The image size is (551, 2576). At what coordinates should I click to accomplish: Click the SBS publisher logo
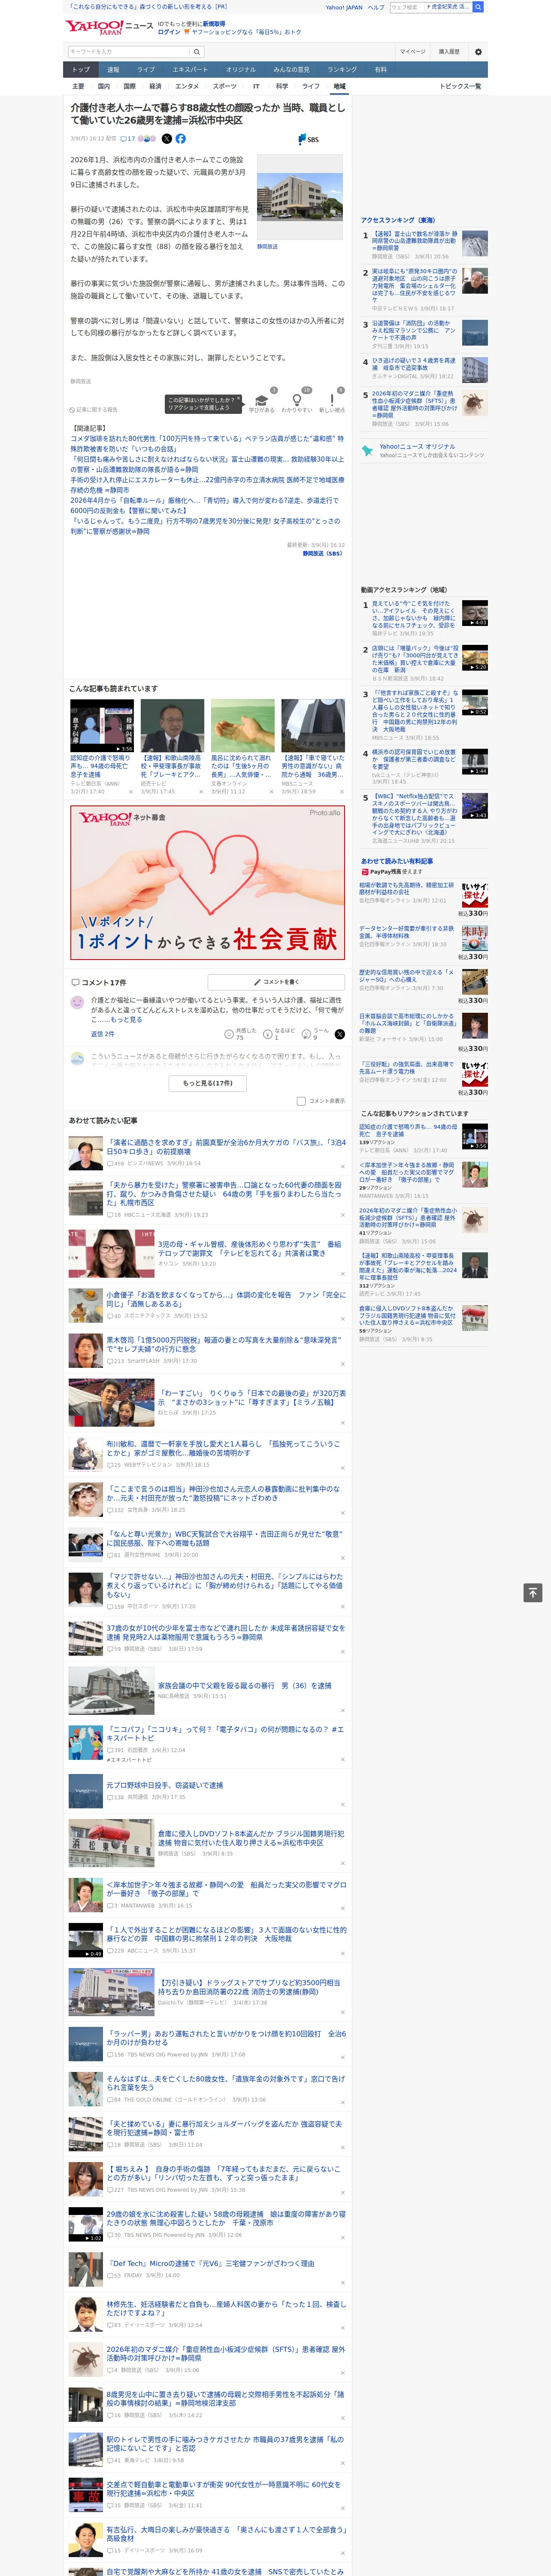(x=308, y=139)
